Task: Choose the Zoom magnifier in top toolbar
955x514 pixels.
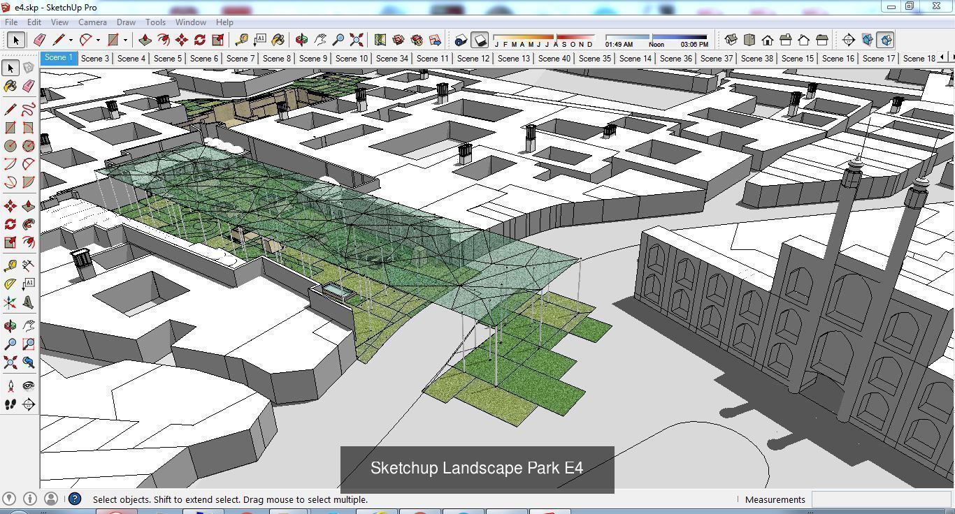Action: click(x=338, y=40)
